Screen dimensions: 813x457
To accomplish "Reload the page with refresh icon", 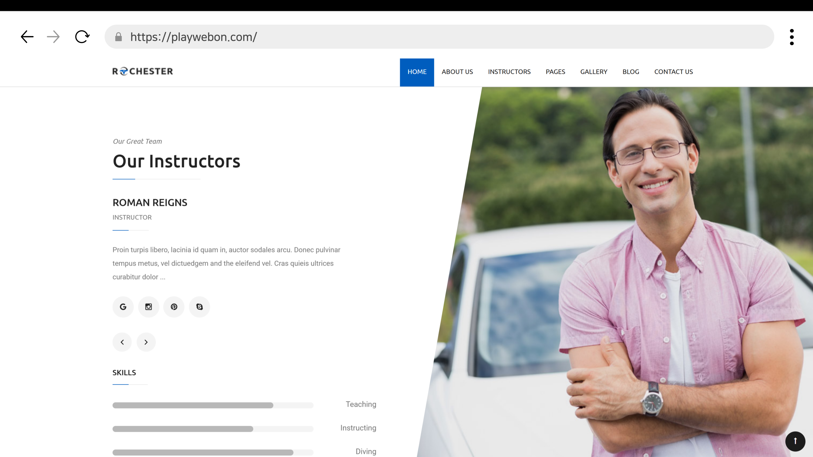I will [82, 37].
